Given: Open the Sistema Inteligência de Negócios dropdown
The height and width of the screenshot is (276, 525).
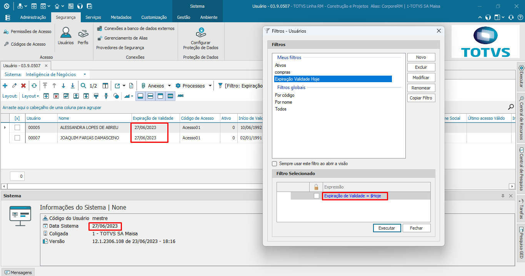Looking at the screenshot, I should coord(85,74).
